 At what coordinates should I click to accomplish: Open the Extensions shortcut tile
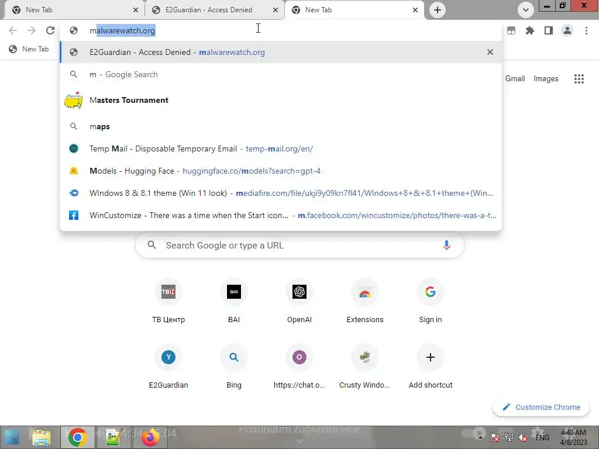(365, 302)
